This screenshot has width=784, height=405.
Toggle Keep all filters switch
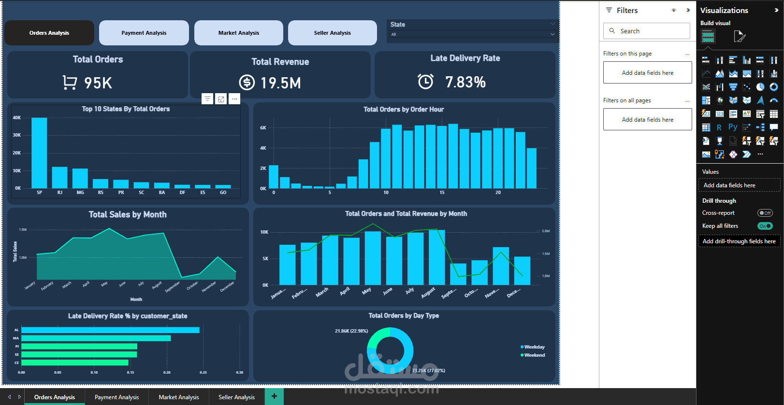(x=765, y=226)
